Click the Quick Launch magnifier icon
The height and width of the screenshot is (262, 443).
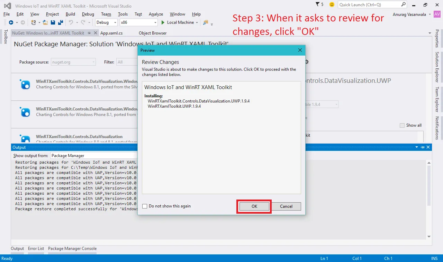click(x=404, y=4)
